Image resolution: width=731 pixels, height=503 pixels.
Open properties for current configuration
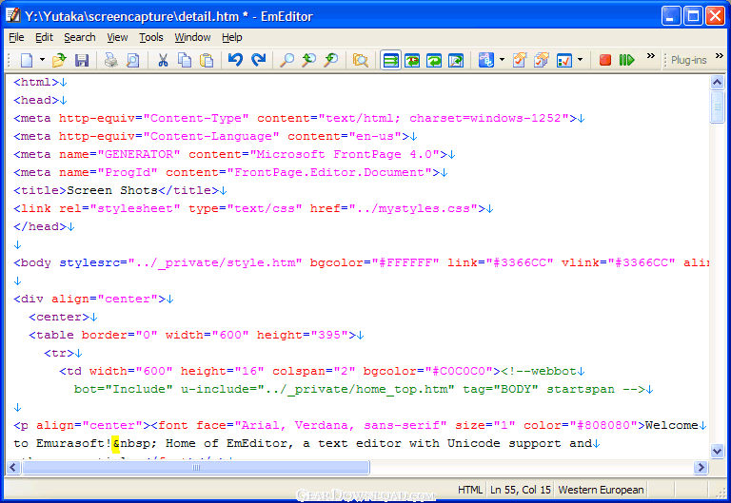520,60
